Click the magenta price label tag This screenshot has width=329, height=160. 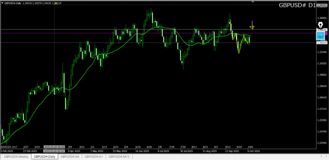[326, 33]
